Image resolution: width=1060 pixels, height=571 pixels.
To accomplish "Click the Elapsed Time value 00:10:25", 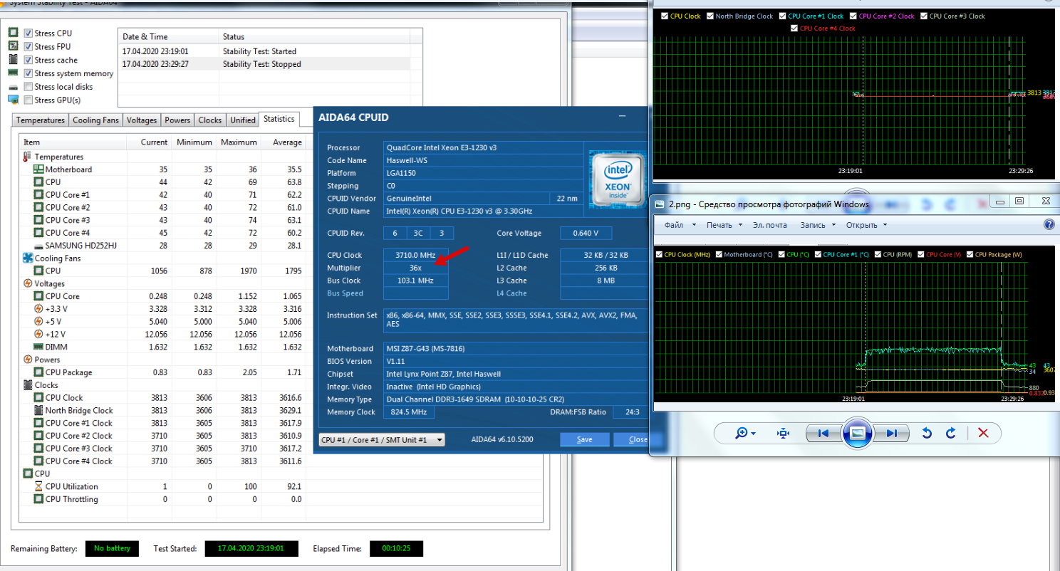I will coord(397,549).
